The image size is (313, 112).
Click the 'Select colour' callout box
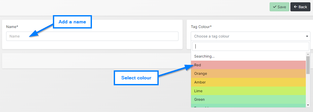pos(136,78)
